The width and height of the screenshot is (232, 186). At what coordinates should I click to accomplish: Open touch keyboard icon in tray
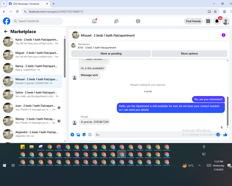pos(209,166)
